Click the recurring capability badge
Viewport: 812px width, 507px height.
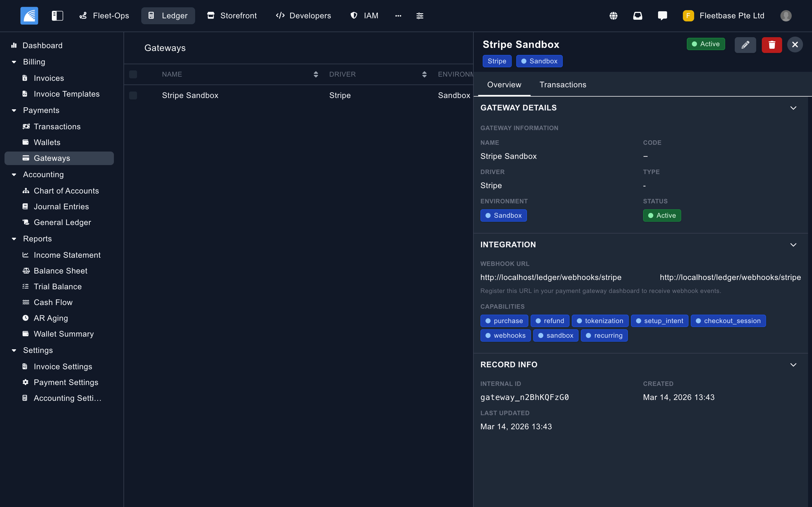click(x=604, y=336)
